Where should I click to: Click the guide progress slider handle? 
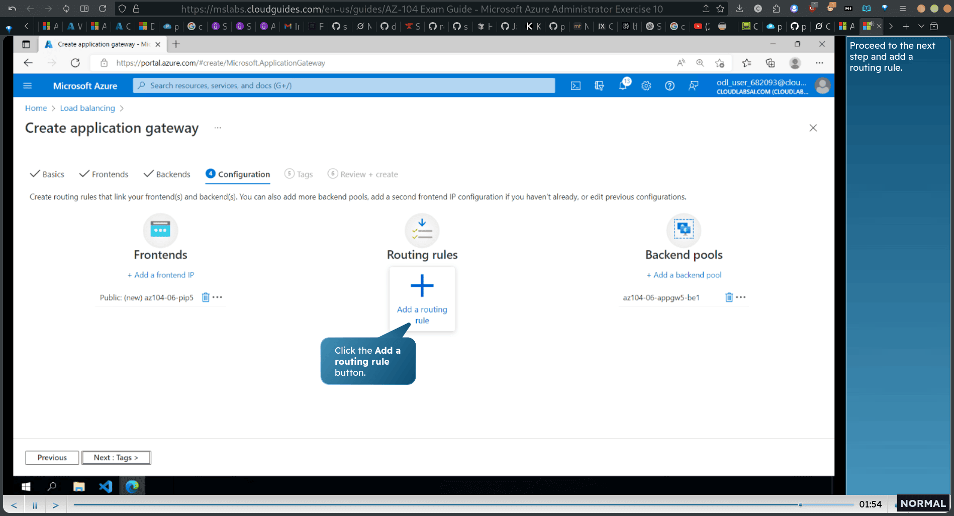[800, 504]
